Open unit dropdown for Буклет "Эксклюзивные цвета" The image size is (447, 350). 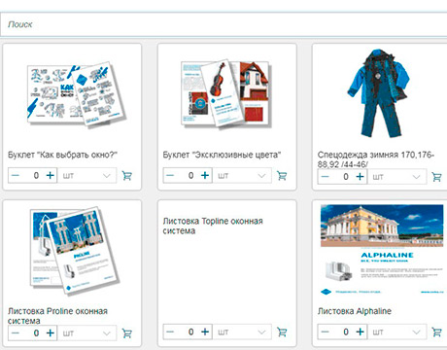(x=242, y=176)
